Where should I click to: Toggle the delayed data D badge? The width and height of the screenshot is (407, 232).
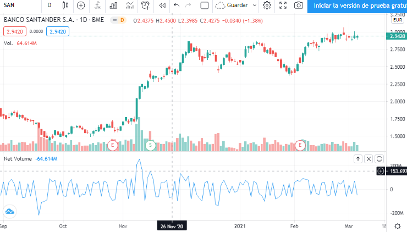122,20
